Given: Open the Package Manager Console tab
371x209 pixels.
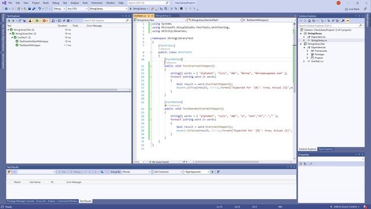Looking at the screenshot, I should [x=21, y=201].
